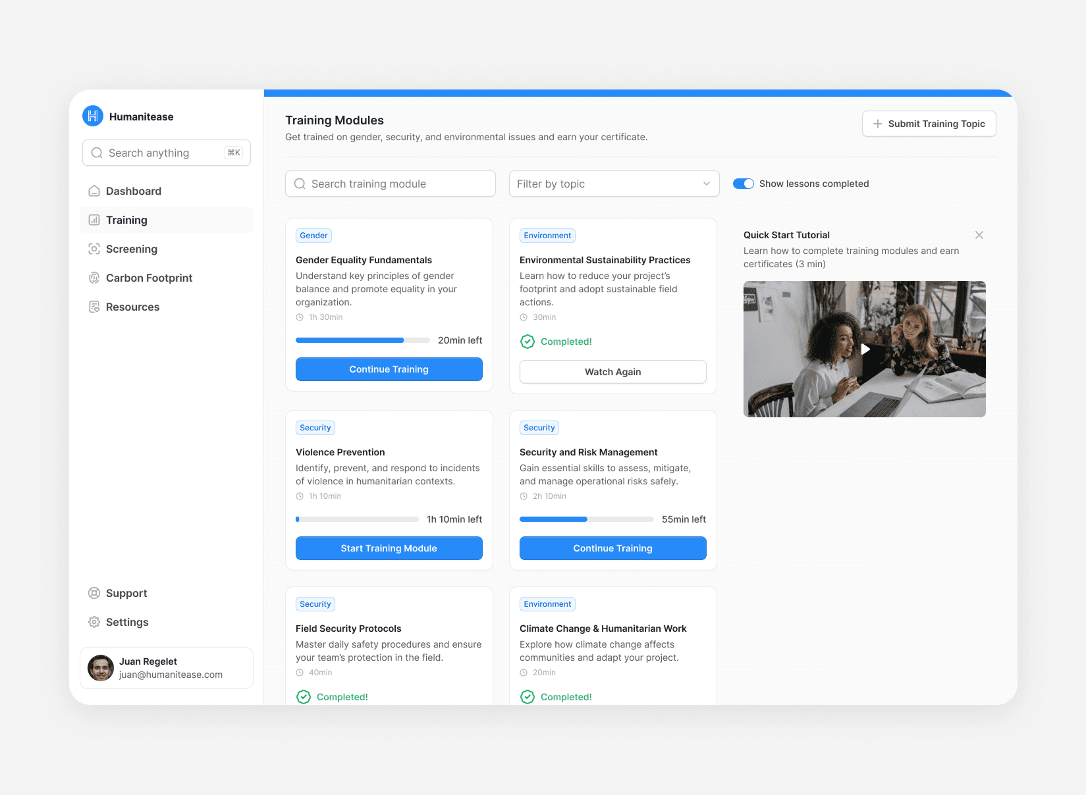Image resolution: width=1086 pixels, height=795 pixels.
Task: Click the Support lifebuoy icon
Action: coord(94,593)
